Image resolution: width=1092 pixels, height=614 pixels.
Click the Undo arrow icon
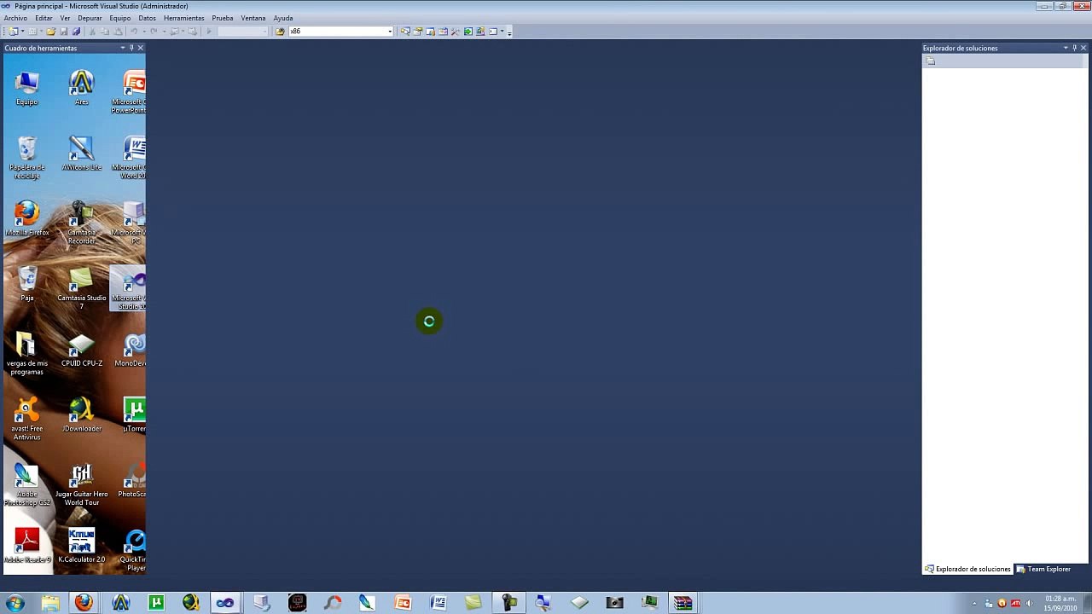click(x=134, y=31)
